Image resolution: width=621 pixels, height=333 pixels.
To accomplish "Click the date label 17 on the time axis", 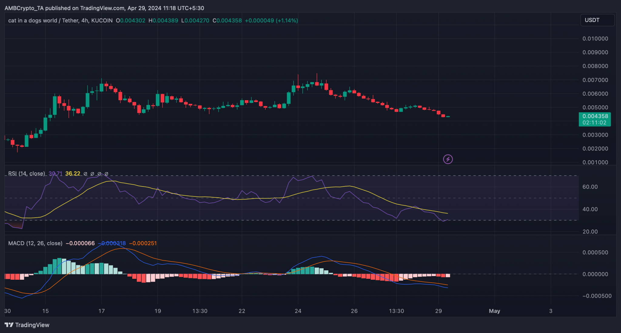I will click(102, 311).
